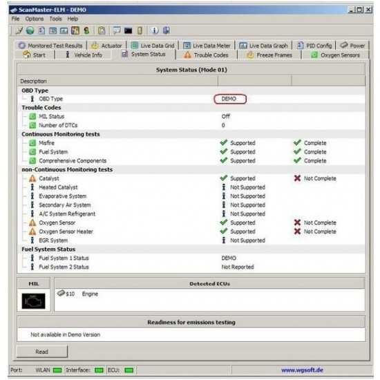The image size is (380, 380).
Task: Open the Help menu
Action: click(73, 19)
